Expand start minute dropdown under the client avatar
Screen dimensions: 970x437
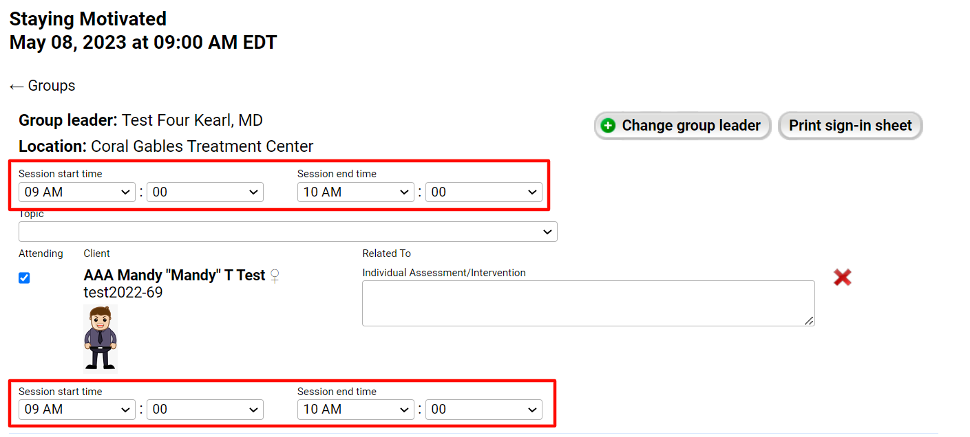(x=204, y=410)
